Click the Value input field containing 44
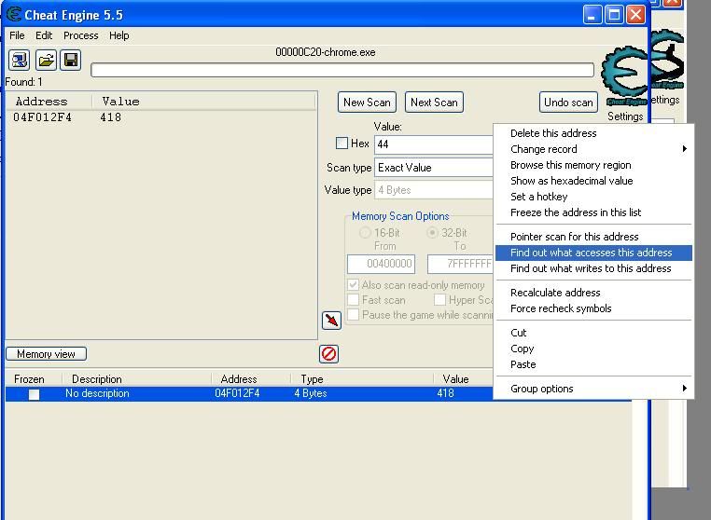 tap(434, 144)
